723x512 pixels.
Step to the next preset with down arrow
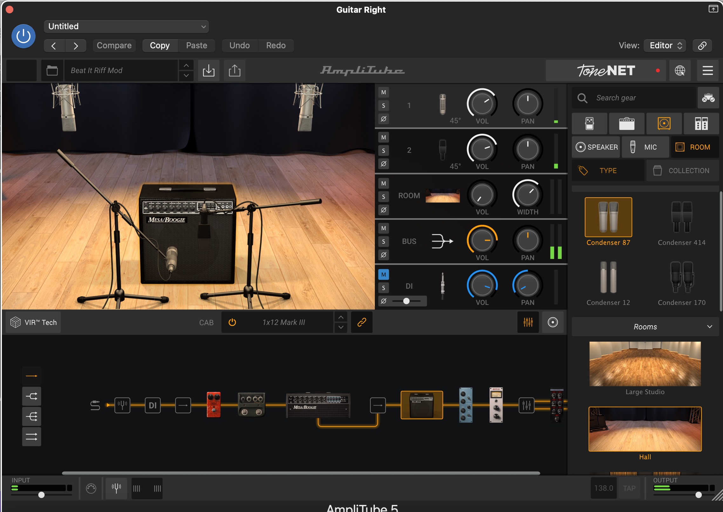click(x=186, y=76)
